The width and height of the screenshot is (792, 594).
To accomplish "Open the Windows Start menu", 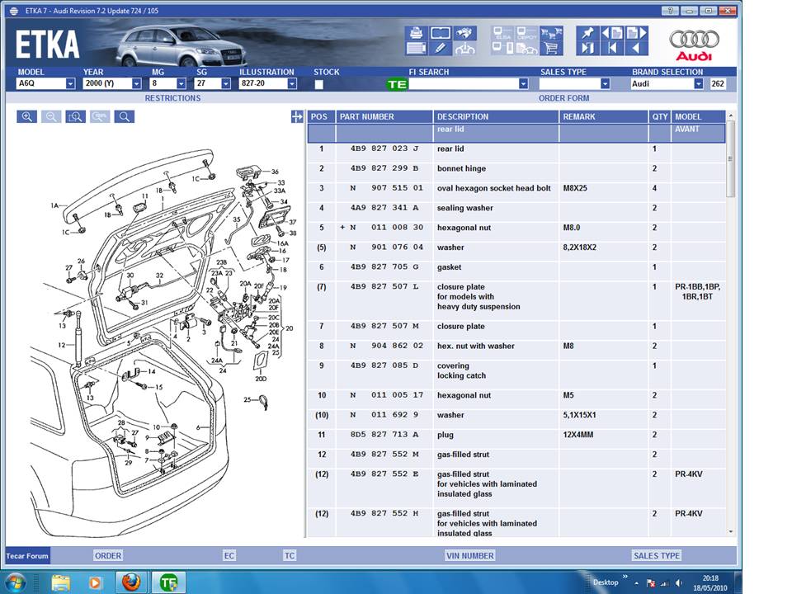I will tap(15, 582).
